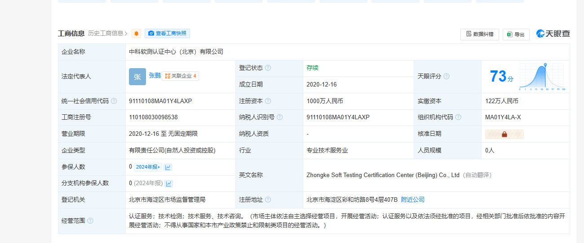Viewport: 584px width, 243px height.
Task: Click help icon beside 注册地址
Action: click(x=268, y=200)
